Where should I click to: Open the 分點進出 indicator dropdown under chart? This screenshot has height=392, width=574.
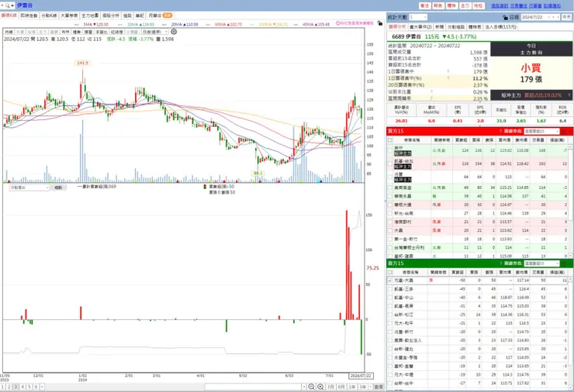pos(29,187)
